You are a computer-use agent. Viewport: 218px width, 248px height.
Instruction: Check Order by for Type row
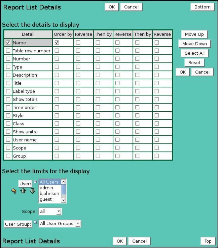click(x=57, y=67)
